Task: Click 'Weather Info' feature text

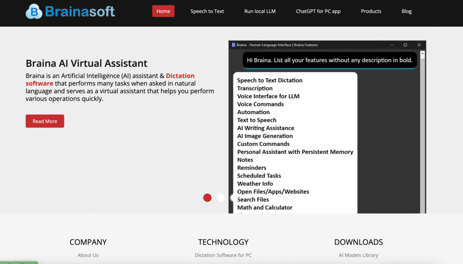Action: [255, 184]
